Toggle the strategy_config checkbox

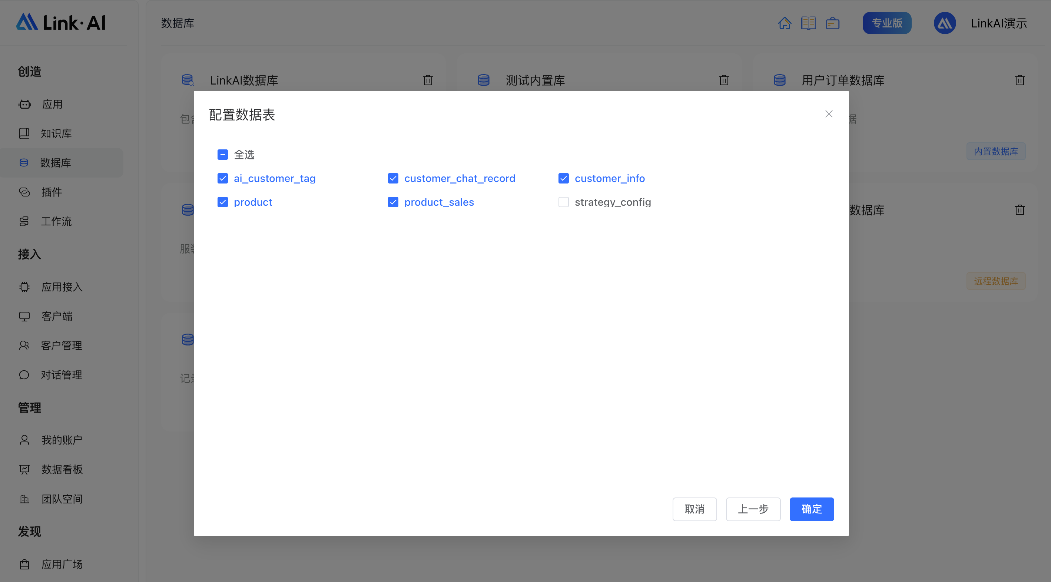coord(564,201)
